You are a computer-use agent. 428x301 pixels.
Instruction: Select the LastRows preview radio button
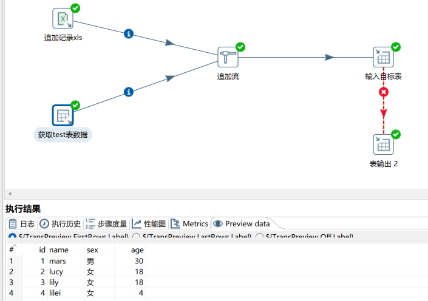pyautogui.click(x=137, y=237)
